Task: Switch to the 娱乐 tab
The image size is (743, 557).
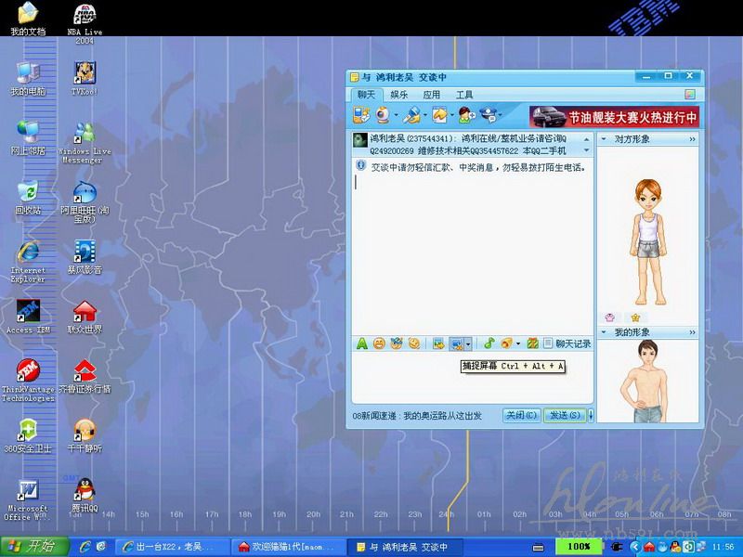Action: pyautogui.click(x=398, y=95)
